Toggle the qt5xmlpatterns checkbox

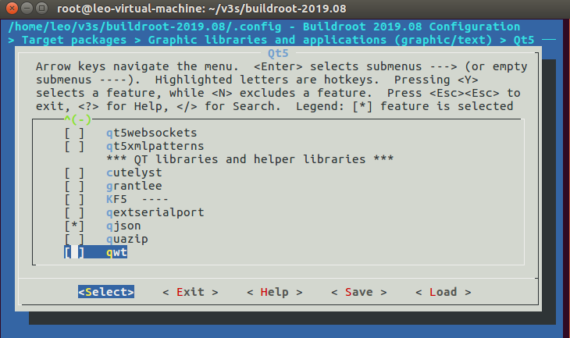(74, 147)
